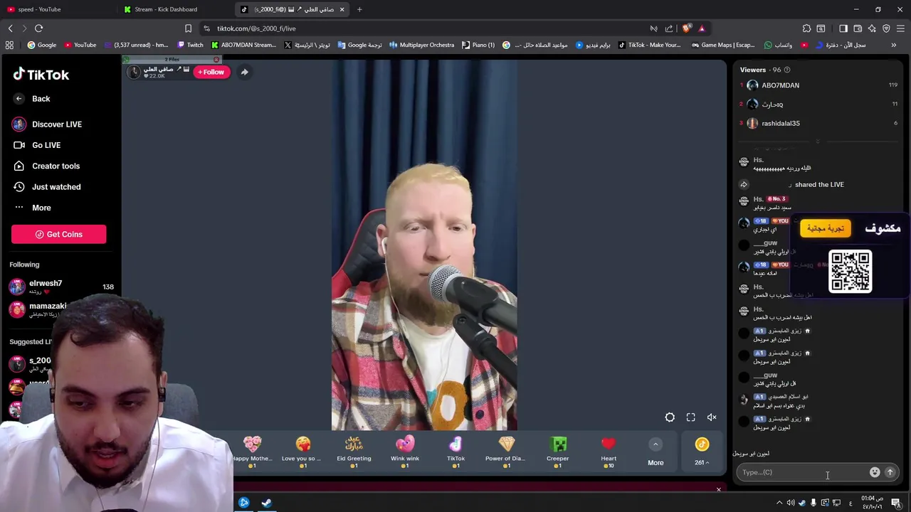Unmute the live stream audio
Viewport: 911px width, 512px height.
coord(712,417)
